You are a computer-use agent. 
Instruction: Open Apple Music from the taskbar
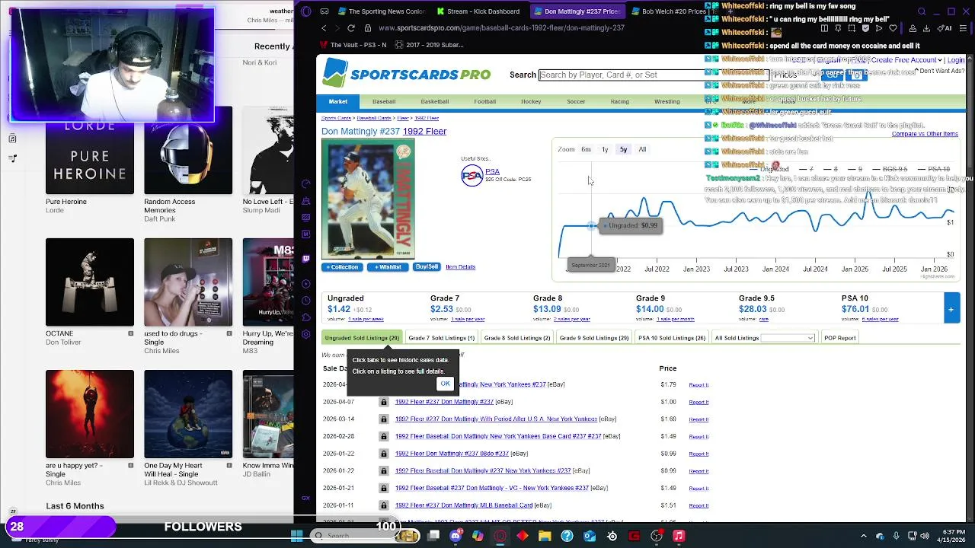[679, 536]
